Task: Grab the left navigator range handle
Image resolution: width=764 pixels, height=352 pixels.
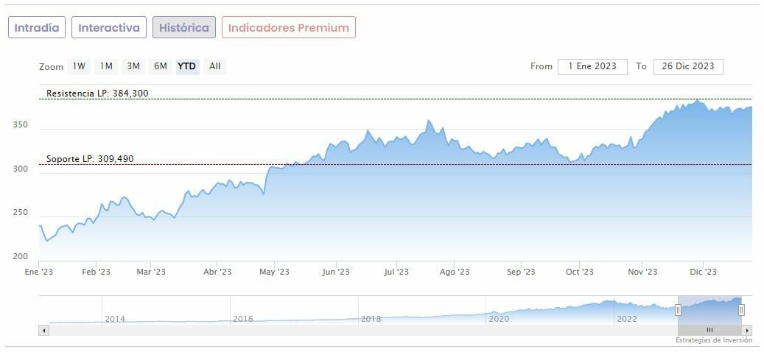Action: tap(678, 310)
